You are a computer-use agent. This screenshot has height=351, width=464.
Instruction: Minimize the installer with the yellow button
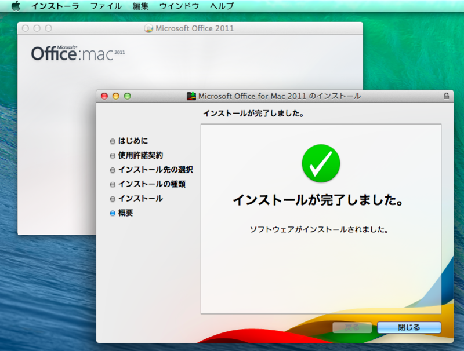pyautogui.click(x=115, y=96)
